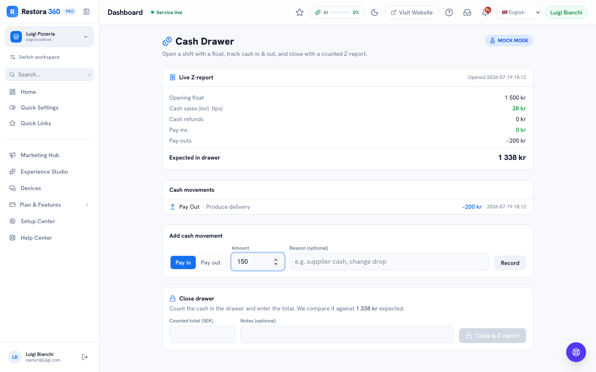Click the Record button
Screen dimensions: 596x372
510,263
